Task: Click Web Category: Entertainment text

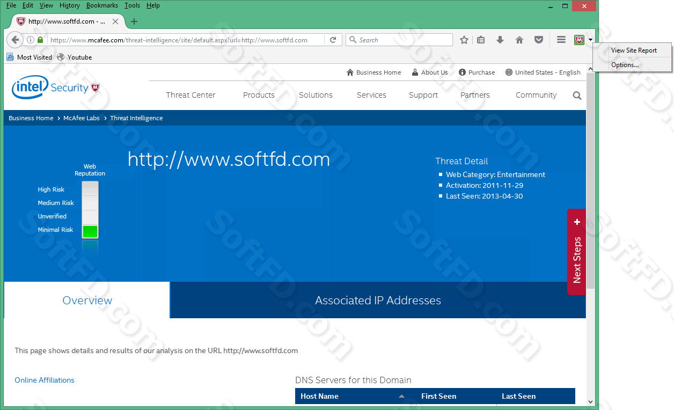Action: (x=495, y=174)
